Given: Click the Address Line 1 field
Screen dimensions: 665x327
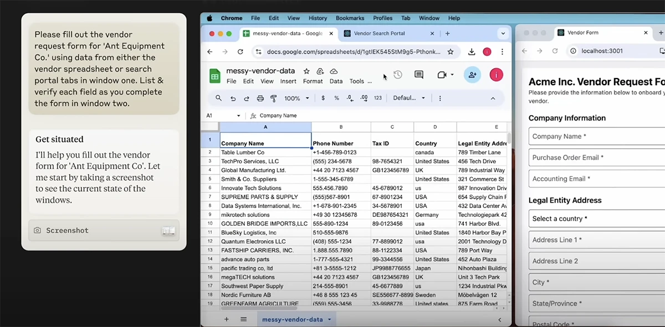Looking at the screenshot, I should click(x=596, y=240).
